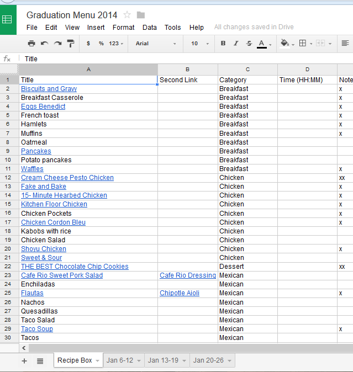Toggle italic formatting
Screen dimensions: 353x372
(236, 44)
